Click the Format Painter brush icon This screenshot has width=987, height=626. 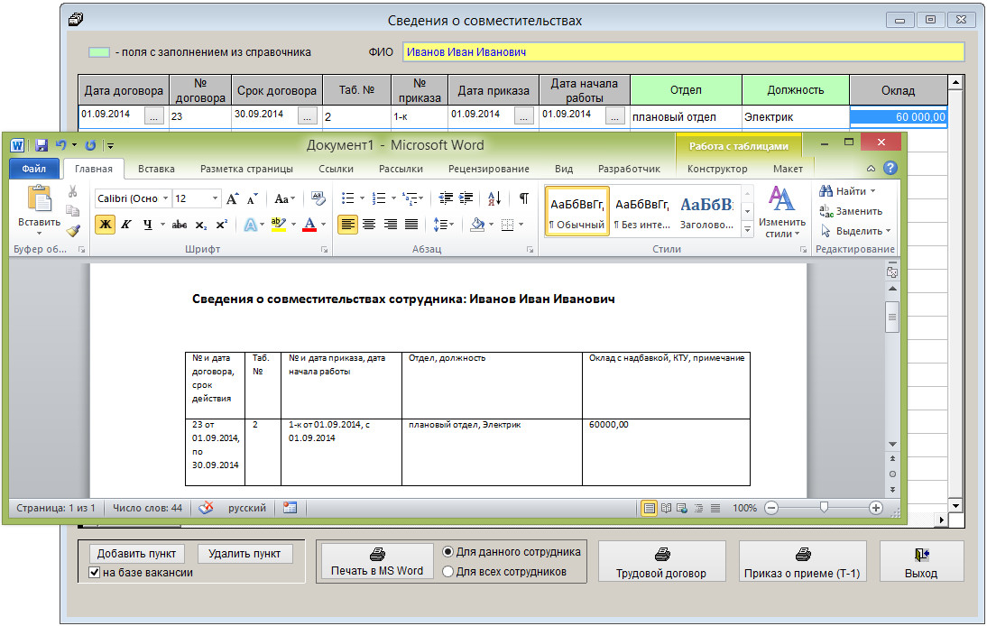pyautogui.click(x=72, y=231)
